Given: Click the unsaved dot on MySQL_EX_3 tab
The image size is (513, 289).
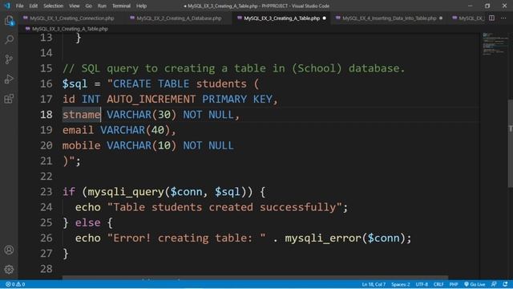Looking at the screenshot, I should pyautogui.click(x=324, y=18).
